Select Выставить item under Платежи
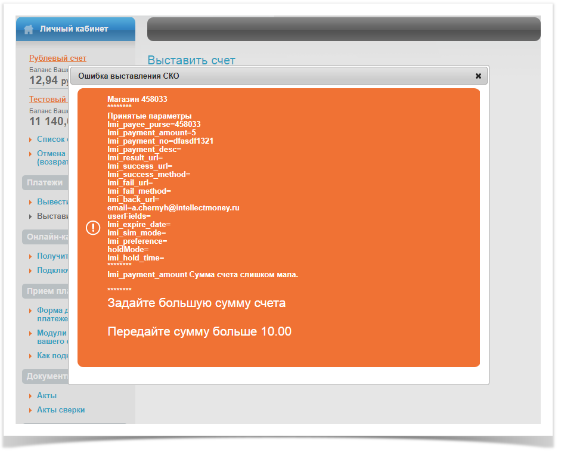Screen dimensions: 561x453 tap(52, 216)
